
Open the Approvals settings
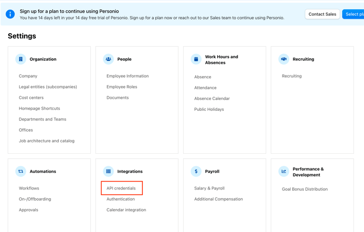tap(28, 210)
